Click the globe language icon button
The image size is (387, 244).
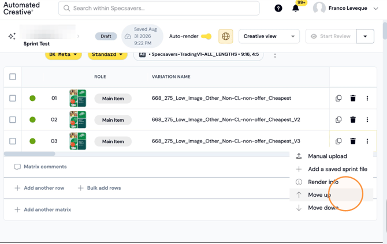point(226,36)
